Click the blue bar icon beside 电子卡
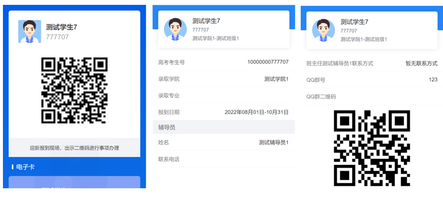Screen dimensions: 443x197 [x=12, y=167]
